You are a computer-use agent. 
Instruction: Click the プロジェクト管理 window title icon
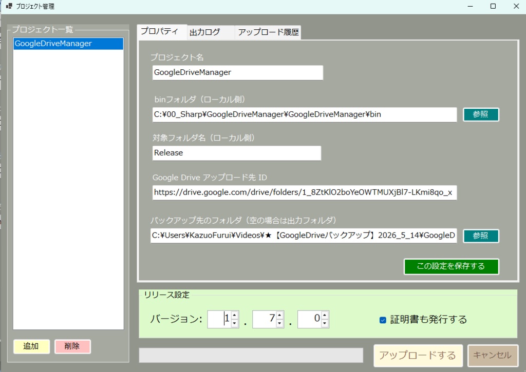coord(9,6)
